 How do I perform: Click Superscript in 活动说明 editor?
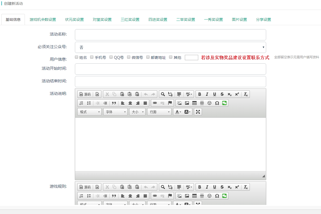click(x=237, y=94)
